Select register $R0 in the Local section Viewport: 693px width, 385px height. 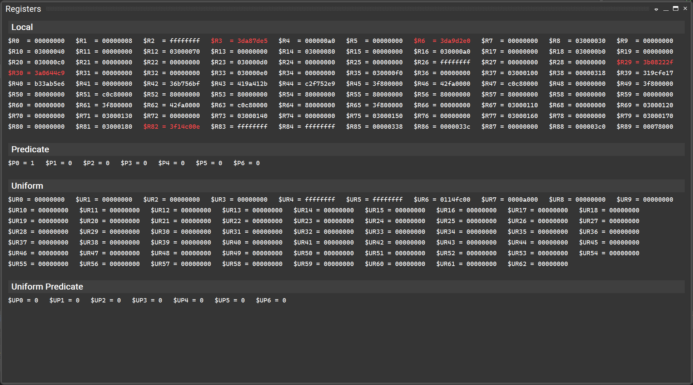[x=37, y=40]
